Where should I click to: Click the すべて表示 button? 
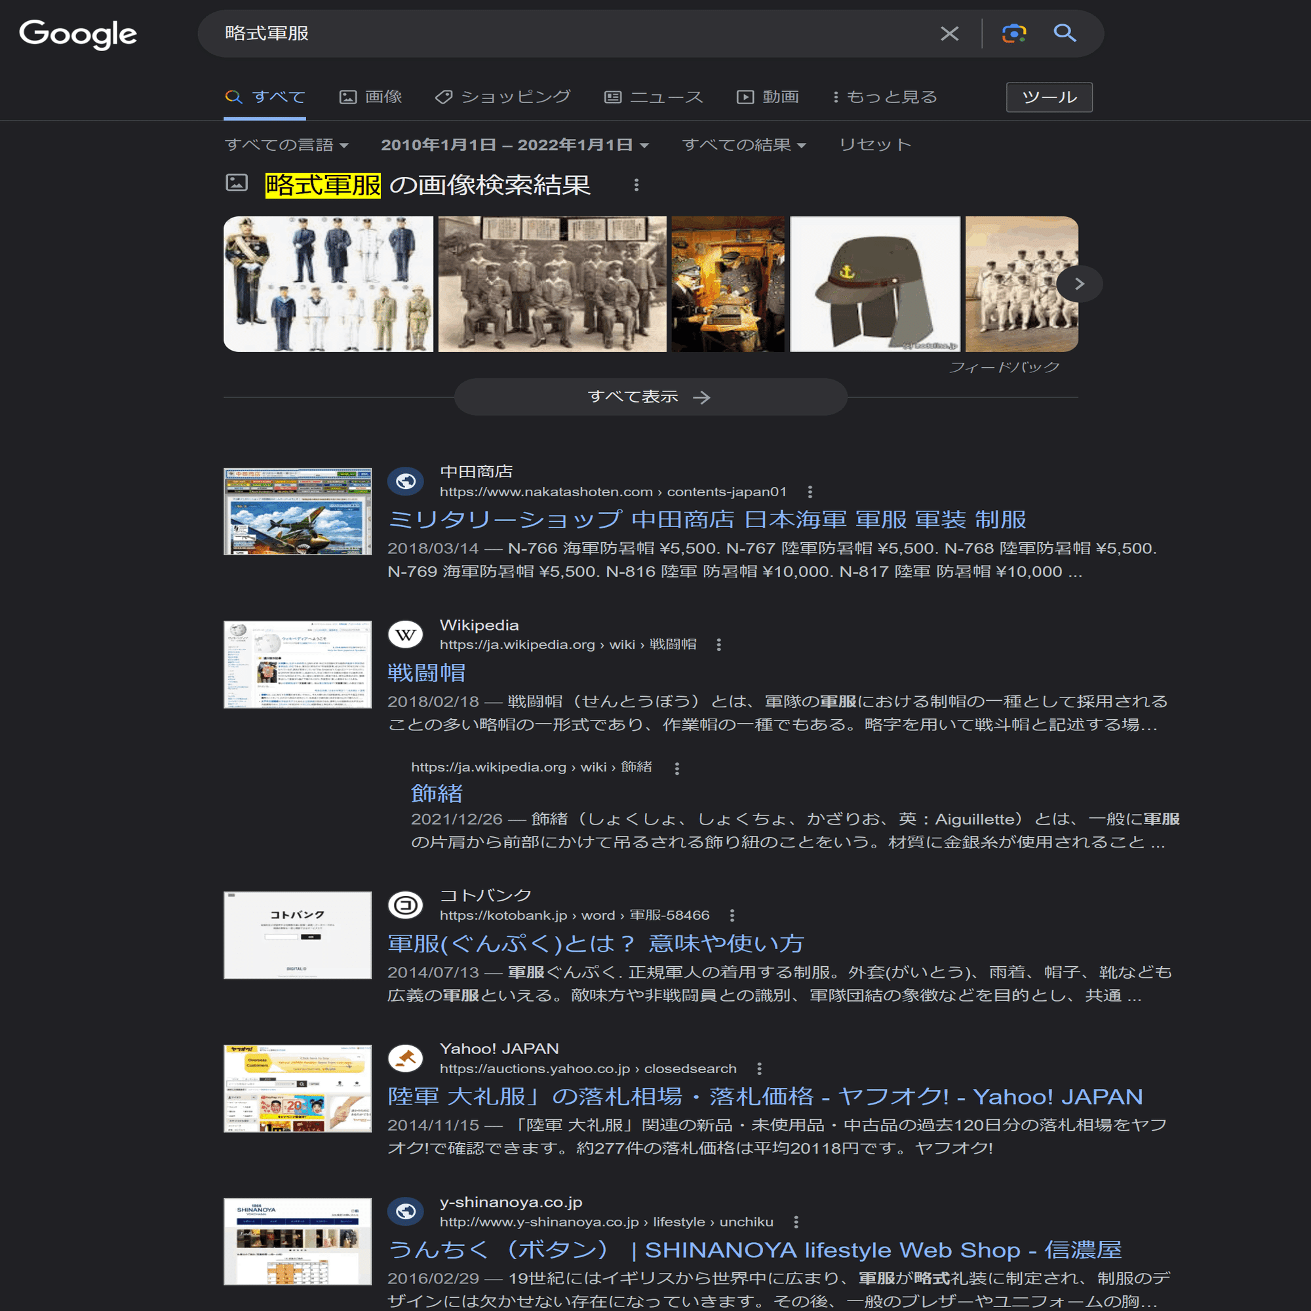pyautogui.click(x=650, y=397)
